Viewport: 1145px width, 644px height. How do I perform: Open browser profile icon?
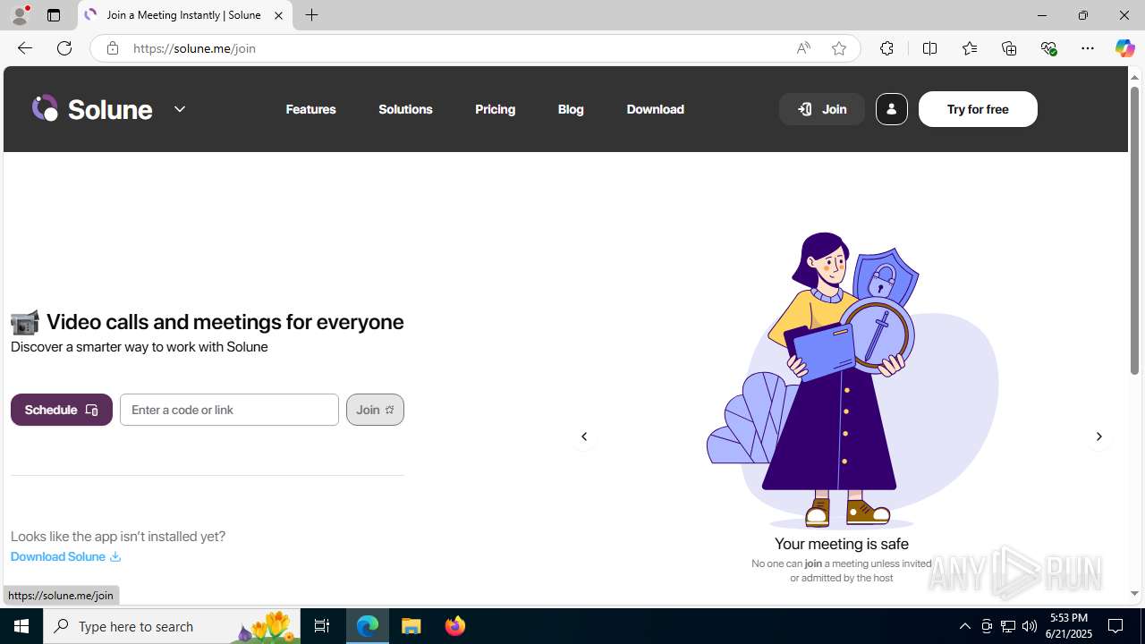tap(20, 15)
